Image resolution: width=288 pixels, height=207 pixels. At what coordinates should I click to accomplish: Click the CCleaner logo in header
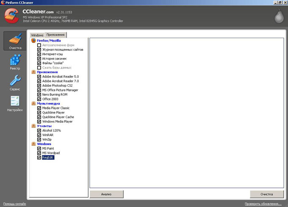(11, 17)
